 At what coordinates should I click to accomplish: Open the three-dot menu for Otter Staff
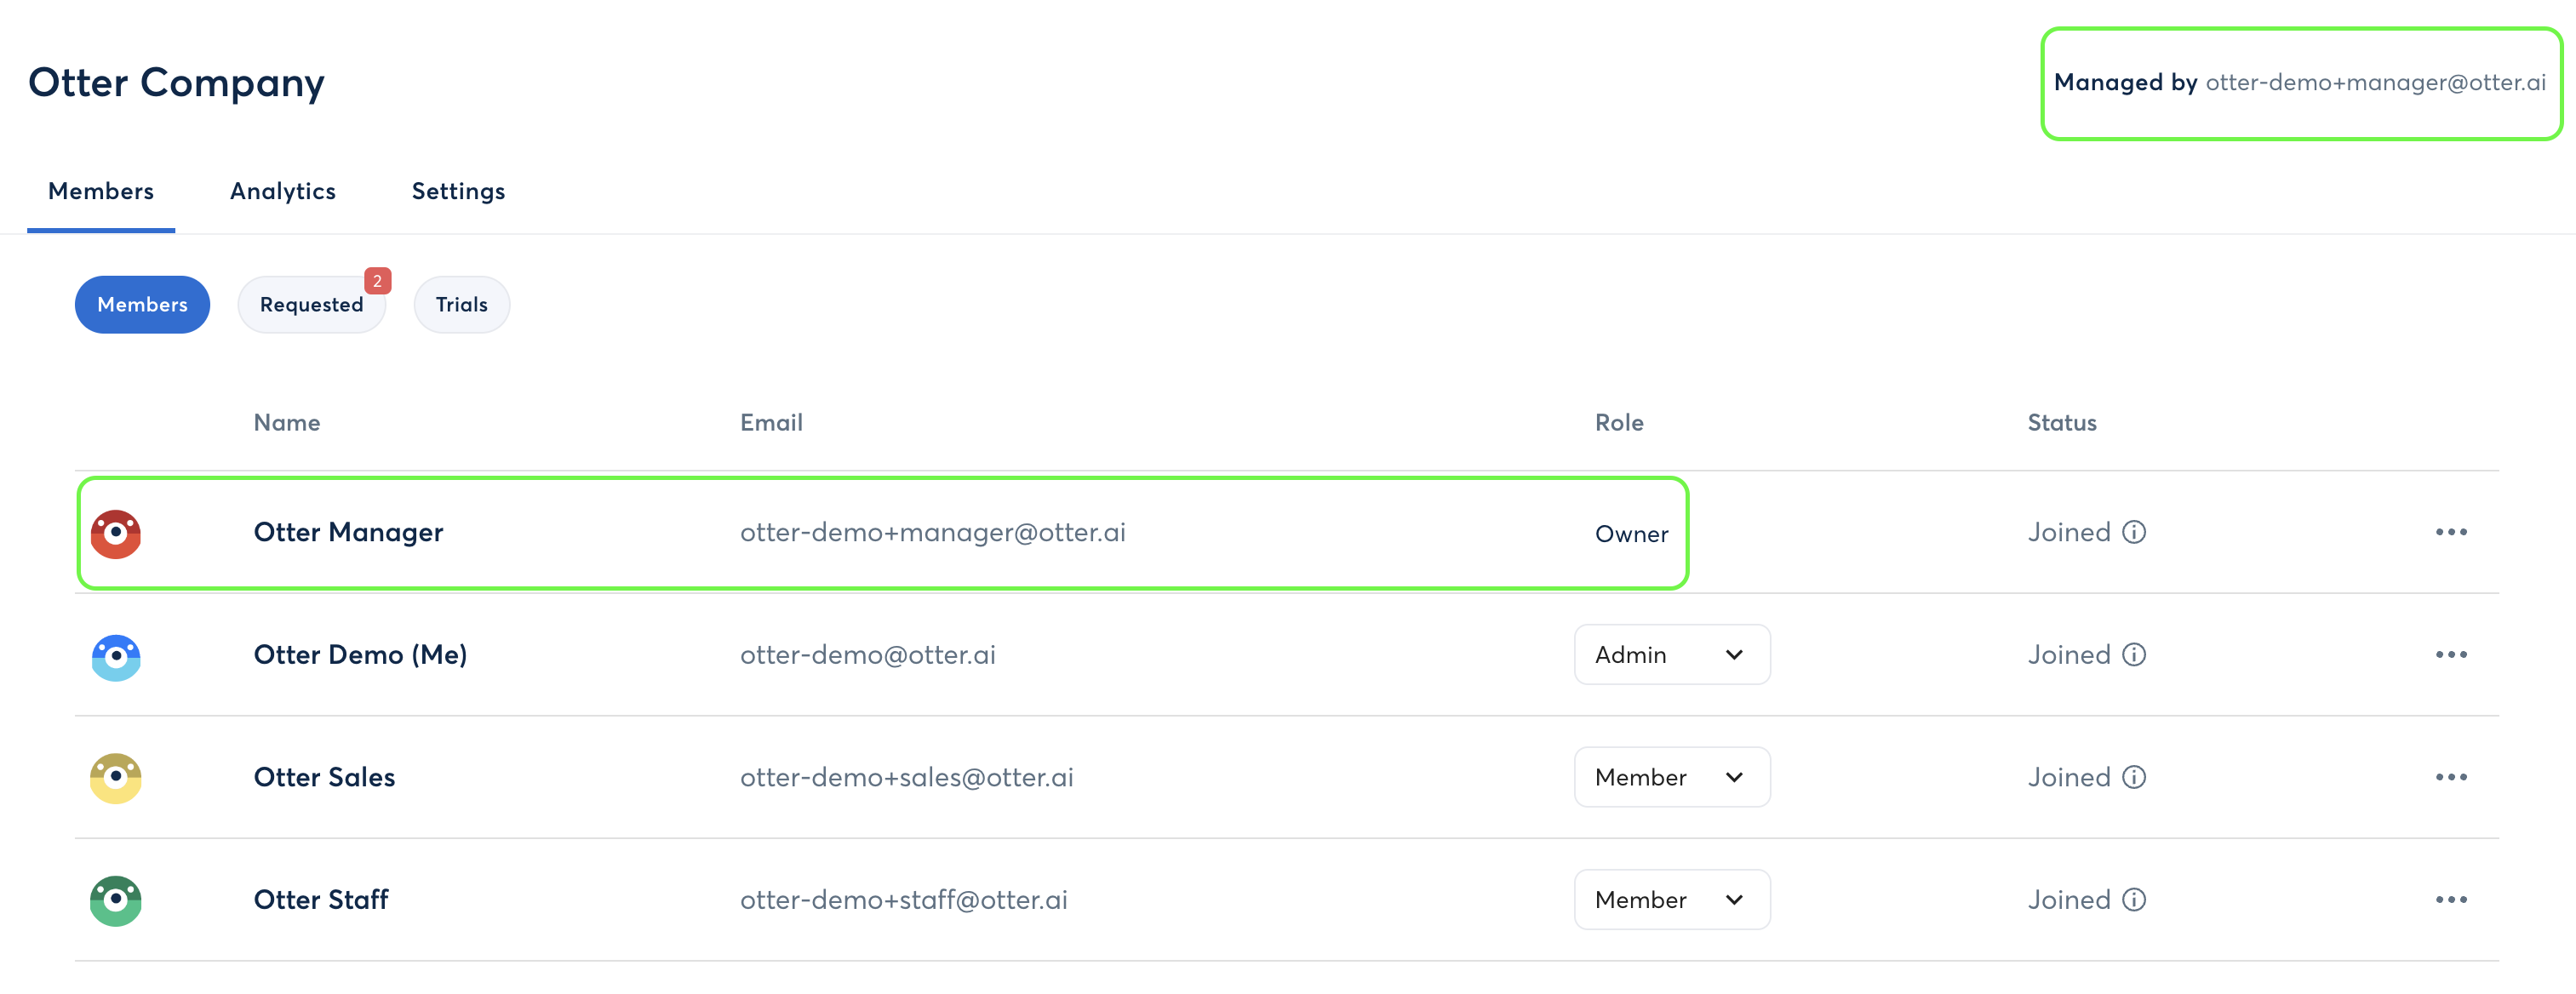pyautogui.click(x=2451, y=900)
